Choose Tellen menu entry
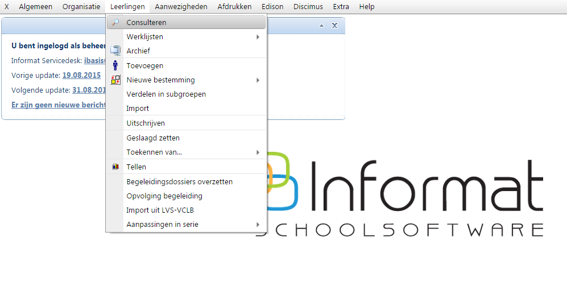 pyautogui.click(x=186, y=167)
